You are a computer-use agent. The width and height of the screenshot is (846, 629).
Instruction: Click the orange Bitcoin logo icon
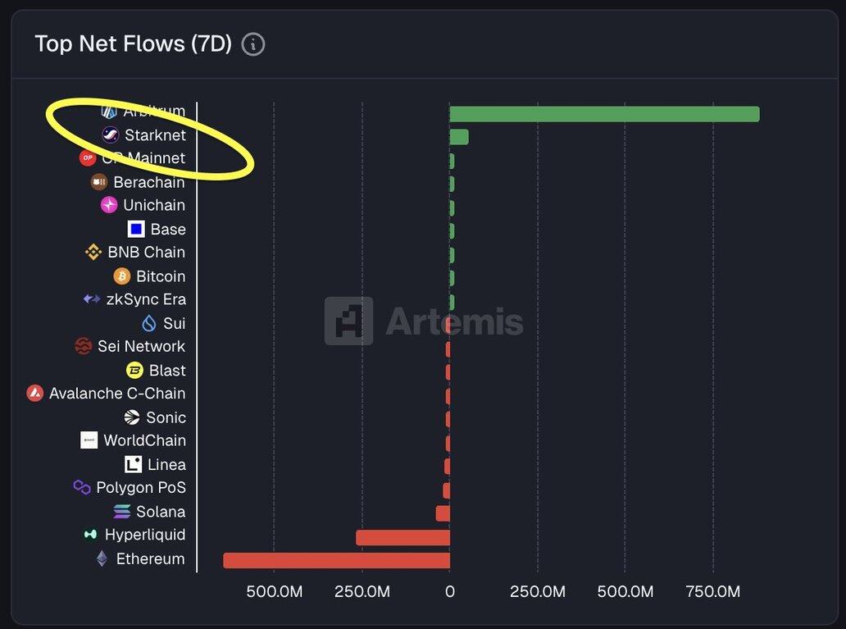[x=122, y=276]
